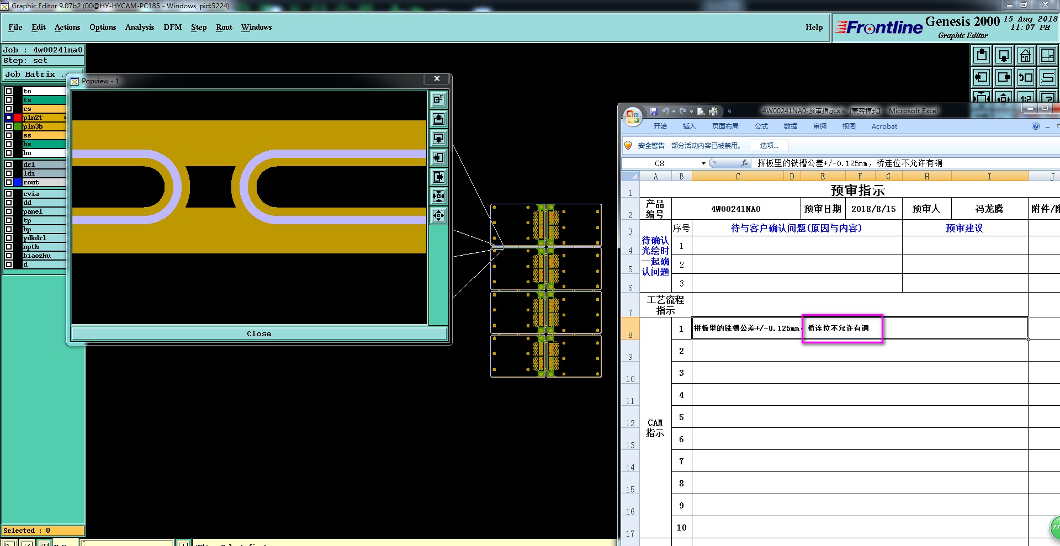Click pan up icon in Popview toolbar
This screenshot has height=546, width=1060.
pos(438,119)
